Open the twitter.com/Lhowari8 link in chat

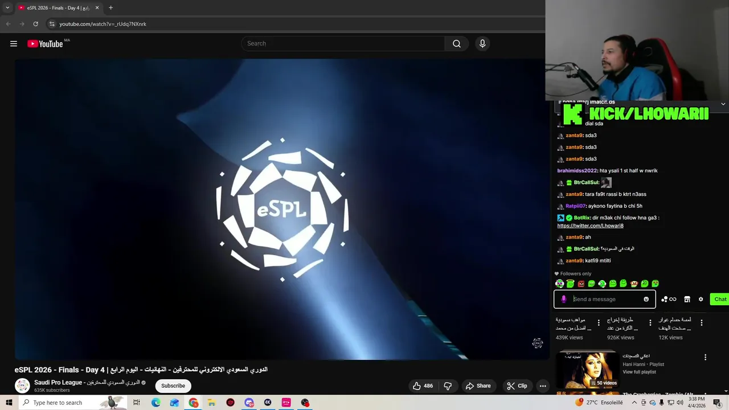tap(590, 225)
